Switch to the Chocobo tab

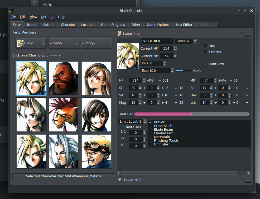(x=68, y=25)
